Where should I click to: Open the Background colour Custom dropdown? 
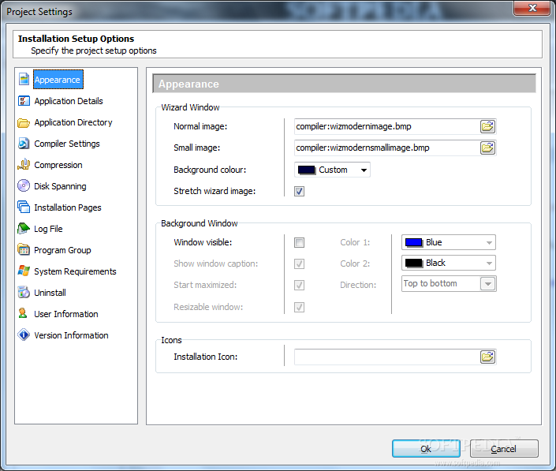[332, 170]
